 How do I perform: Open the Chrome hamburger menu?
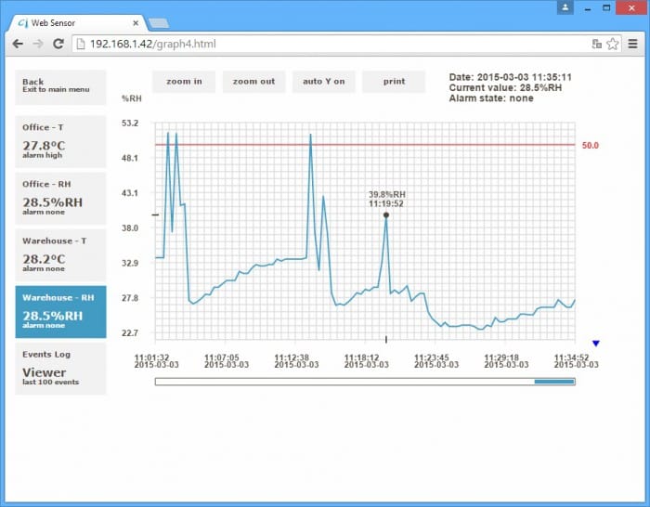tap(633, 44)
